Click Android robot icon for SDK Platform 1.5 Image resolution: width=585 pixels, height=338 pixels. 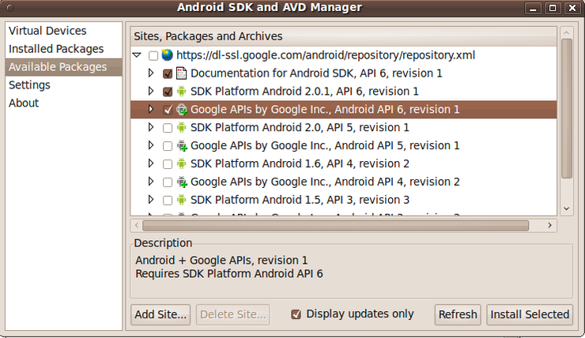[x=181, y=200]
